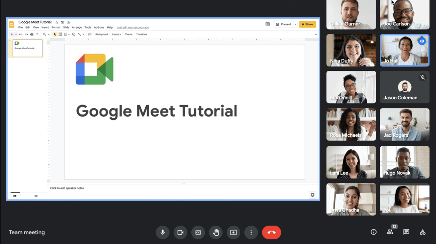Raise your hand in the meeting
This screenshot has height=244, width=436.
216,232
